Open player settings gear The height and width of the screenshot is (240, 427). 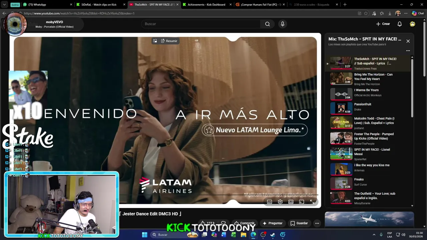pyautogui.click(x=280, y=202)
